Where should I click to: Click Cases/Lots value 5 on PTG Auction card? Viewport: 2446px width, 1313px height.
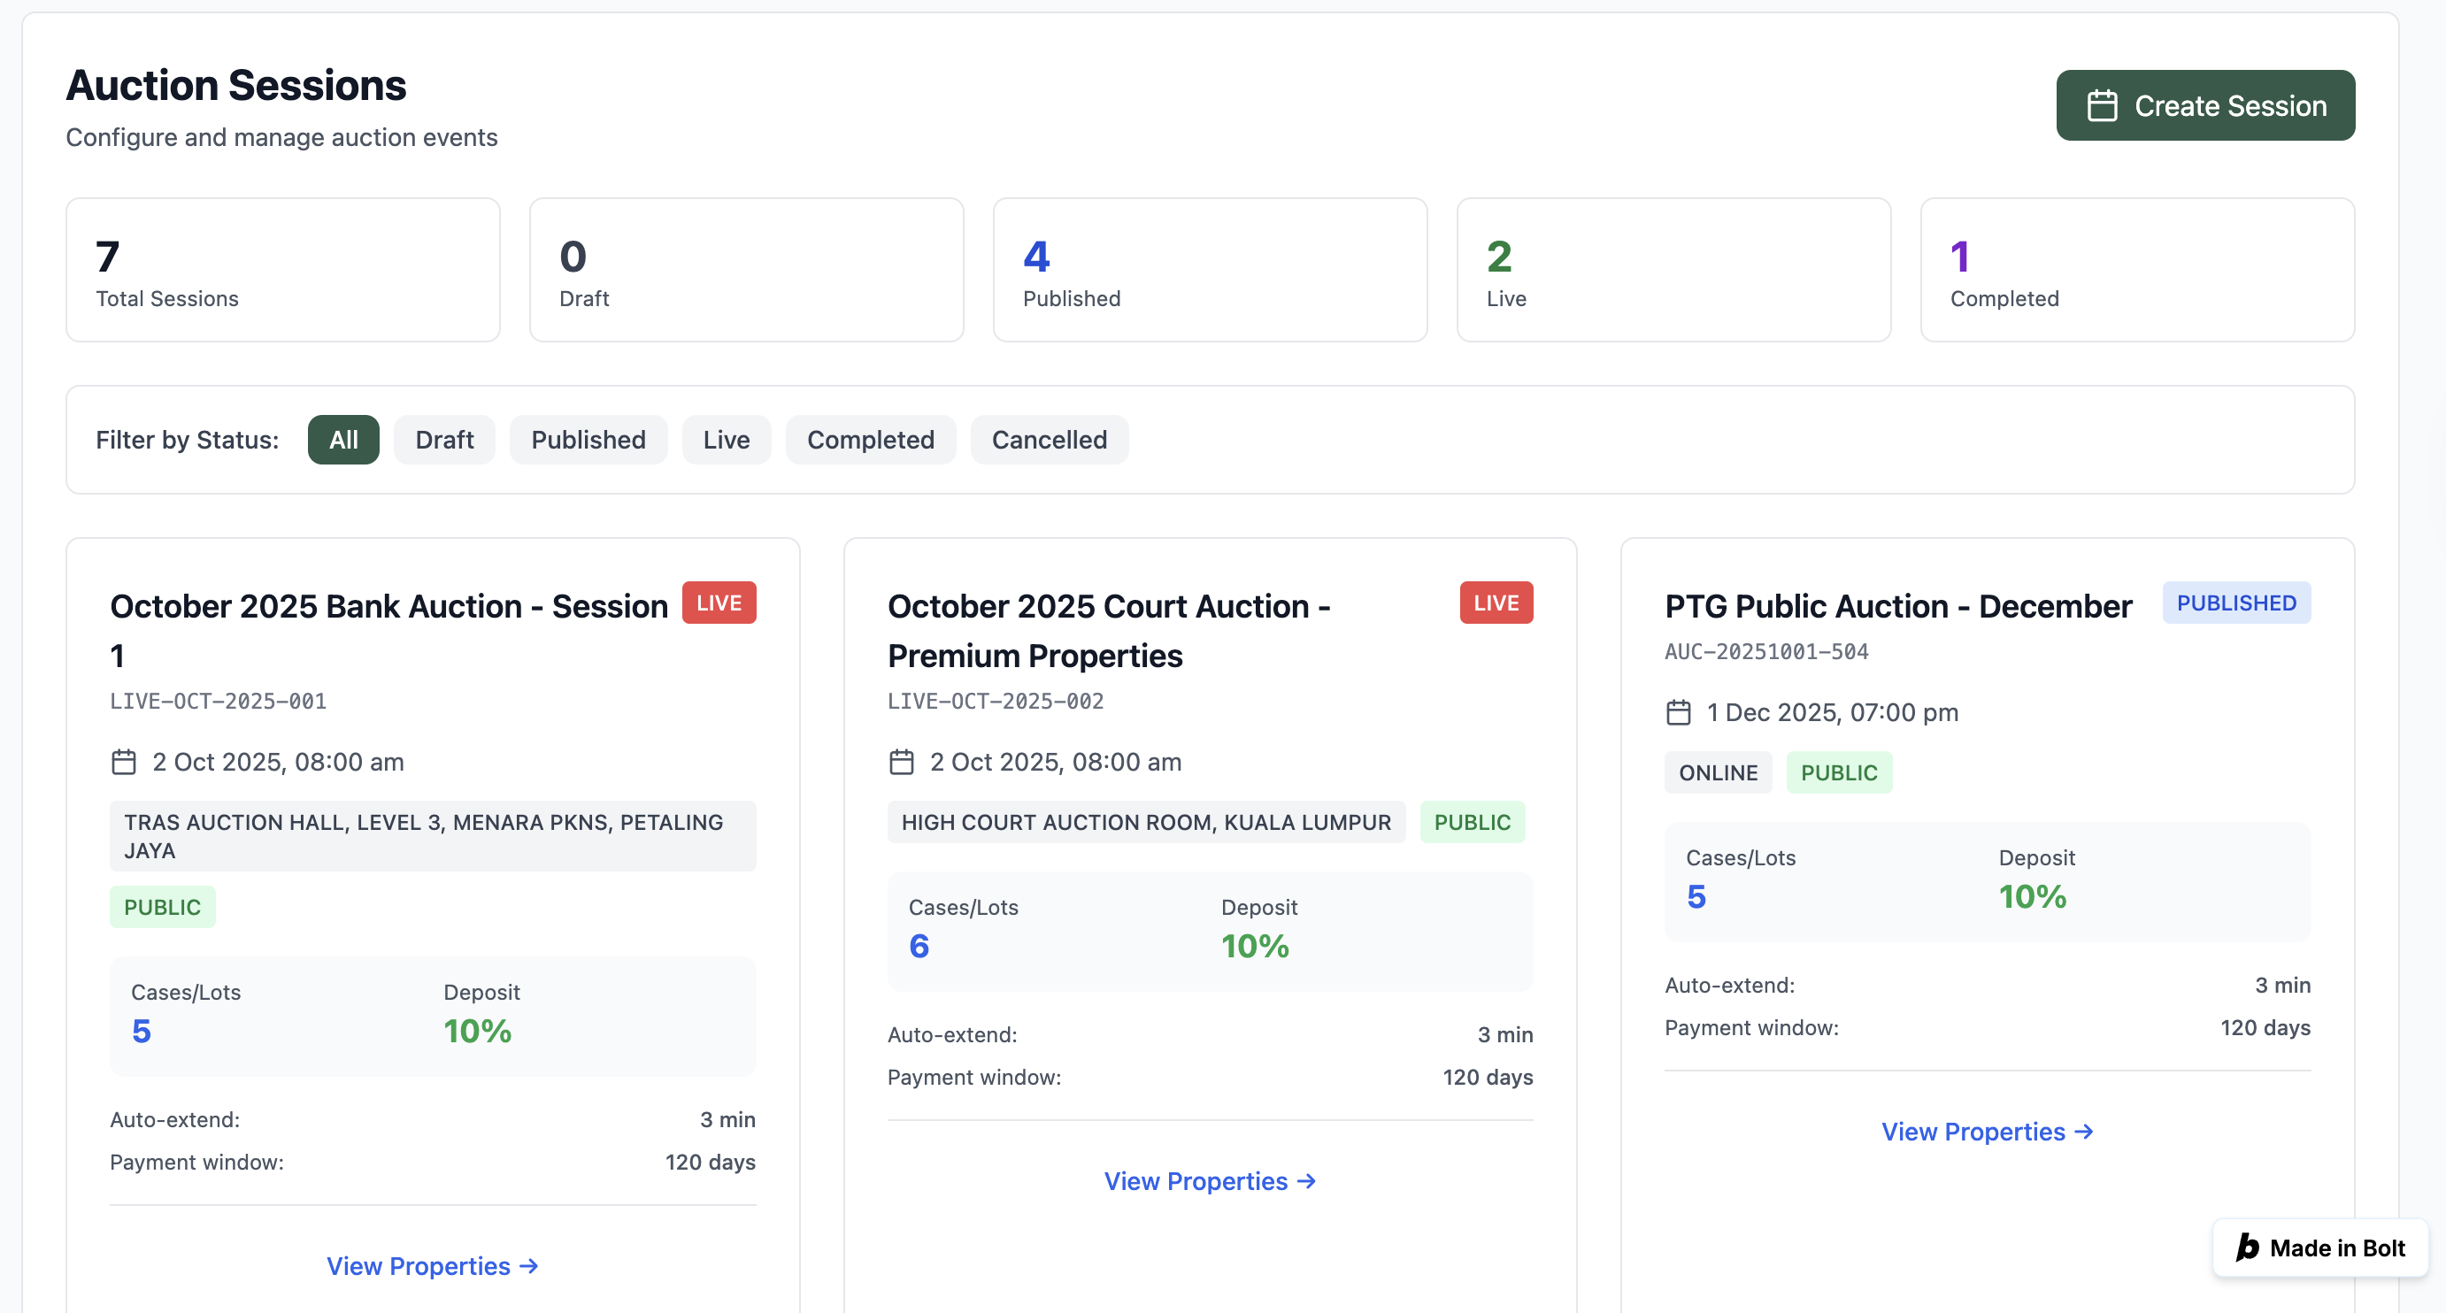pos(1696,896)
